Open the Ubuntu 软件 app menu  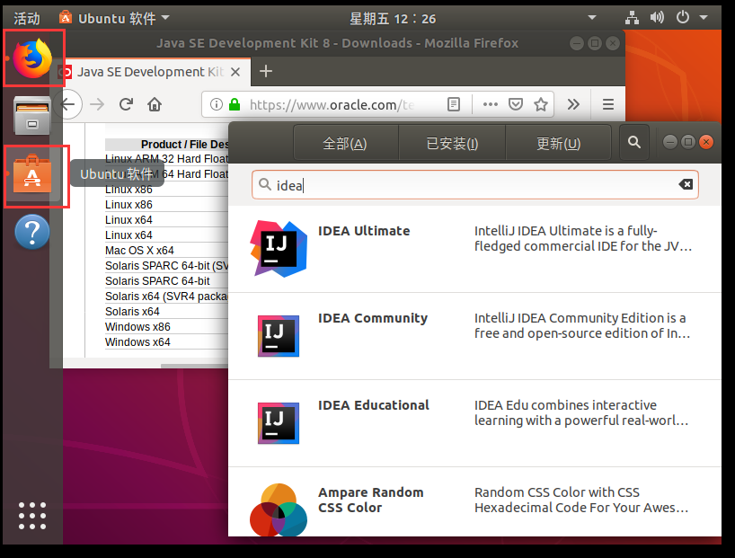click(x=114, y=19)
